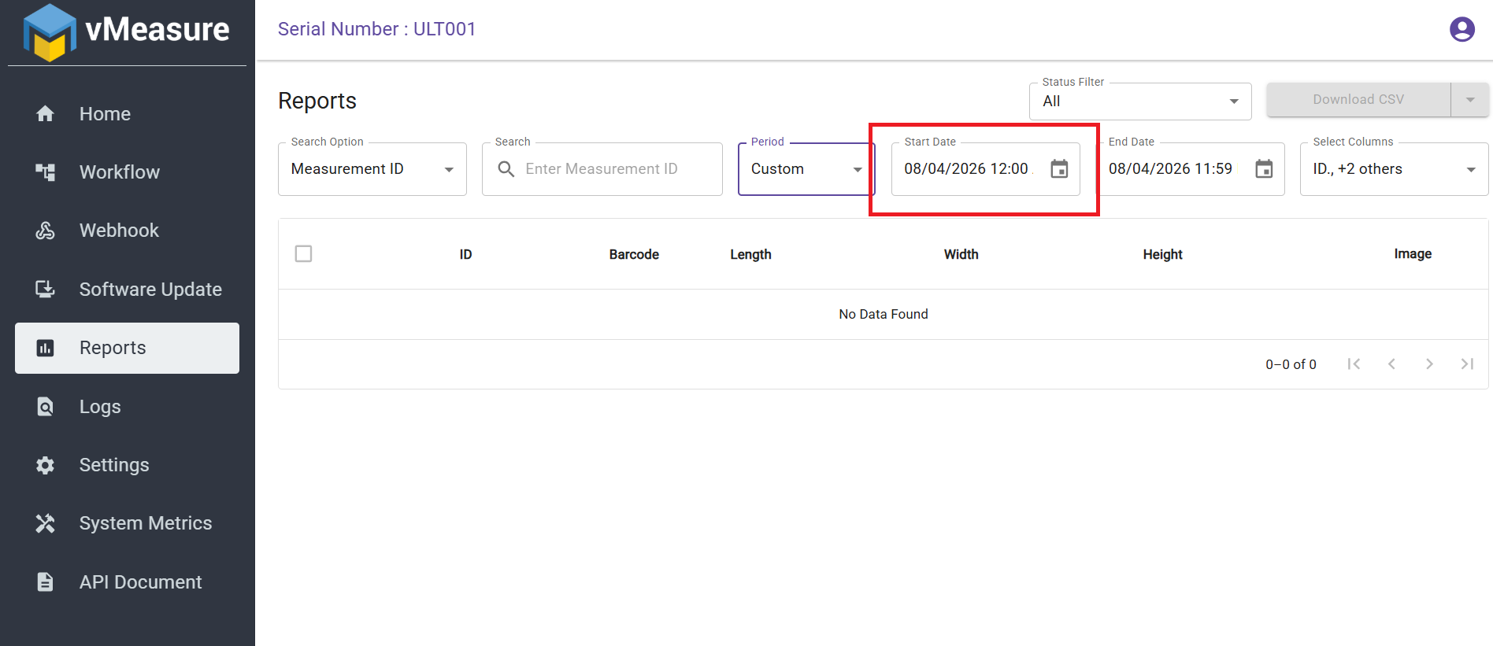Click the API Document file icon
The width and height of the screenshot is (1493, 646).
tap(46, 582)
